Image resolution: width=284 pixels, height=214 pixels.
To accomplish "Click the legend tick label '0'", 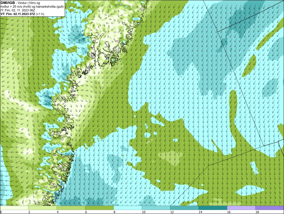I will [1, 212].
